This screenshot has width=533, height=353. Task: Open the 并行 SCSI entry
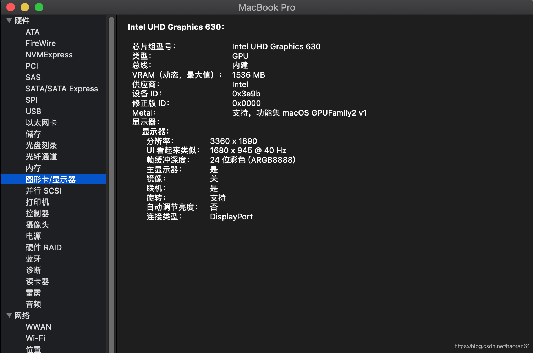click(43, 191)
